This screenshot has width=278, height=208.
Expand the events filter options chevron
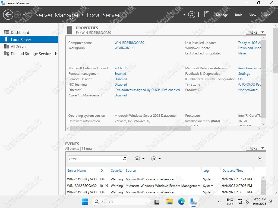tap(260, 159)
